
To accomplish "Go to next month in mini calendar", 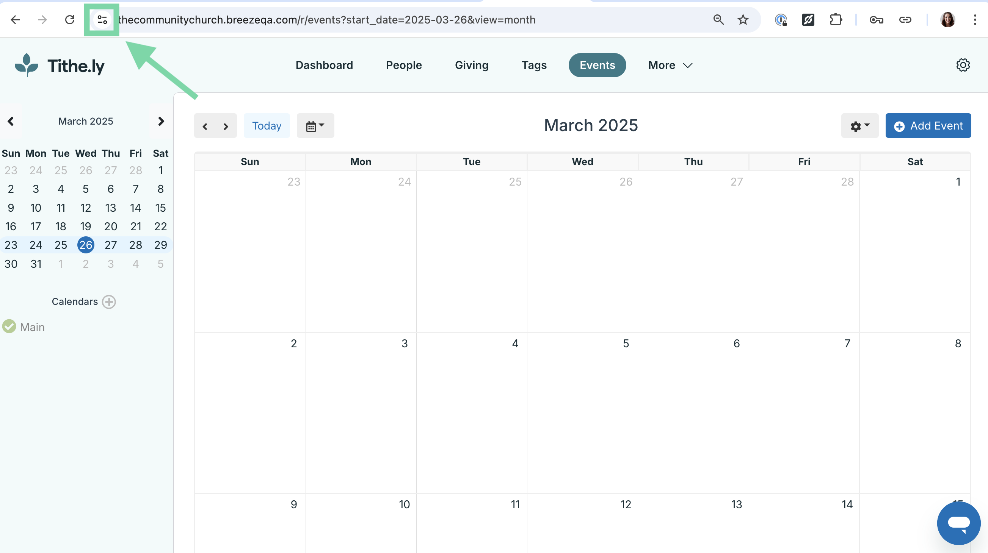I will [161, 121].
